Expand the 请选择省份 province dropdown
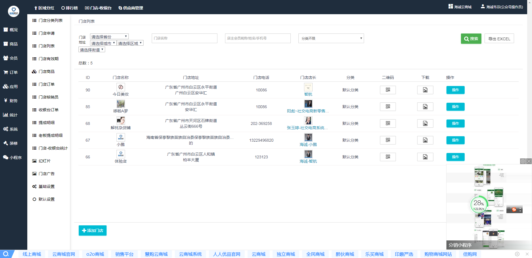The width and height of the screenshot is (532, 258). pyautogui.click(x=109, y=37)
